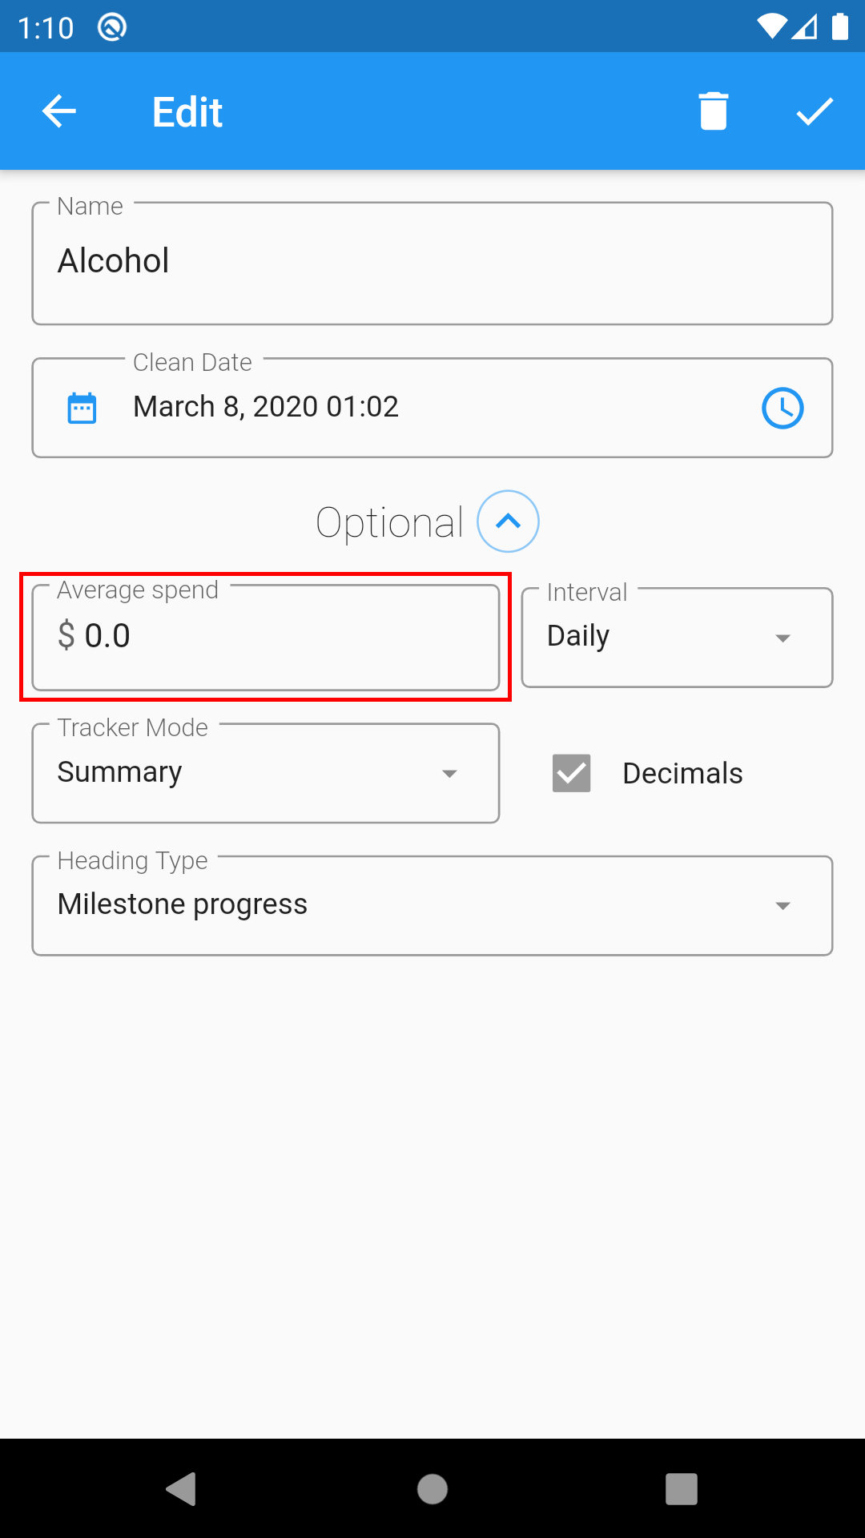Tap the Edit screen title
Screen dimensions: 865x1538
coord(187,112)
